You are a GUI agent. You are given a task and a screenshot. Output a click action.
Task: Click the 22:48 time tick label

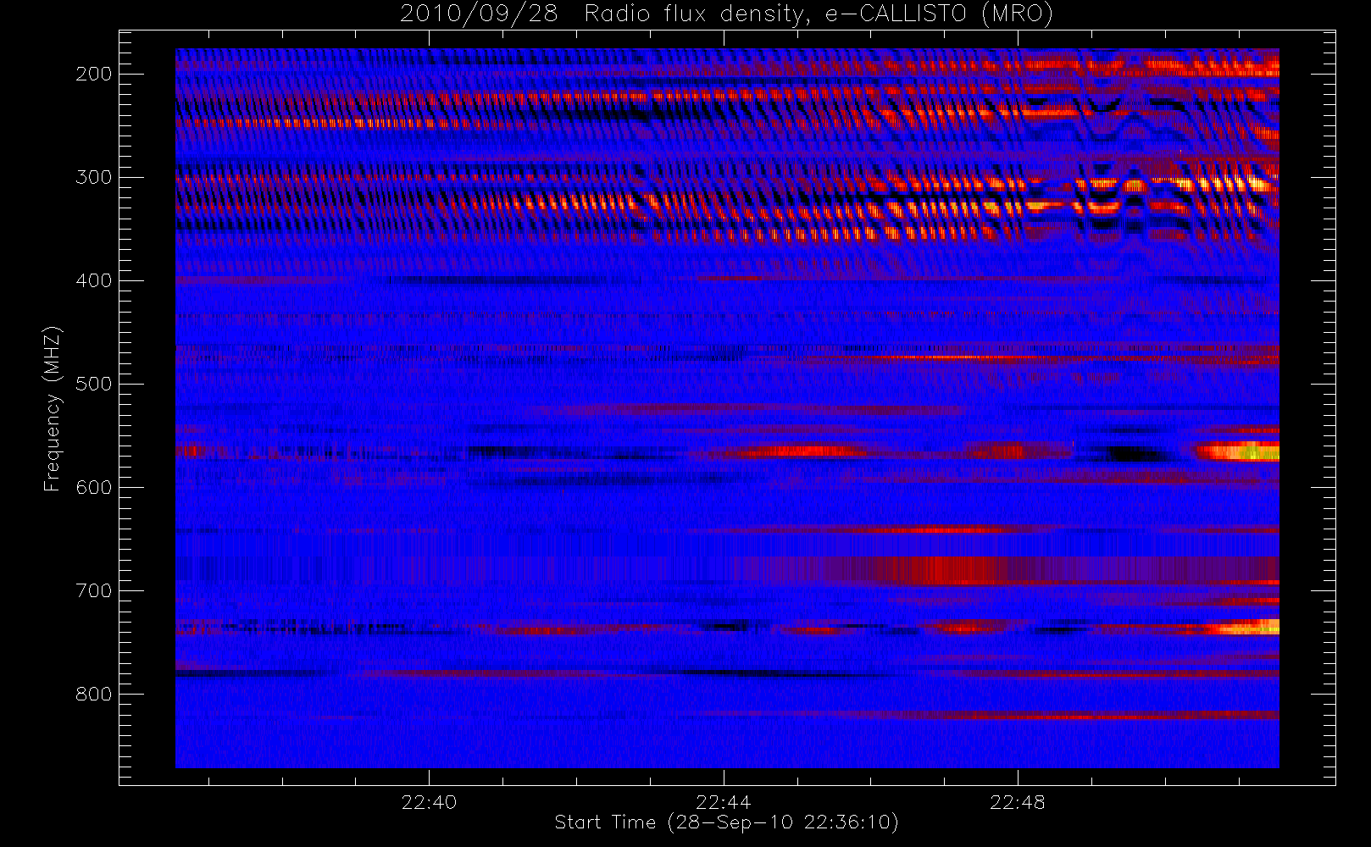(1018, 802)
